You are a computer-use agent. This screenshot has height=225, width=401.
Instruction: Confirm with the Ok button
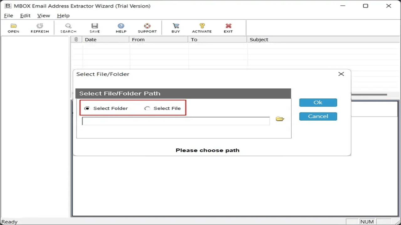[x=318, y=102]
